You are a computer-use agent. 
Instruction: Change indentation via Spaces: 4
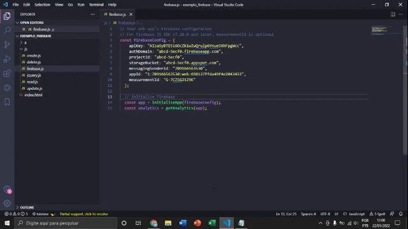[x=309, y=214]
